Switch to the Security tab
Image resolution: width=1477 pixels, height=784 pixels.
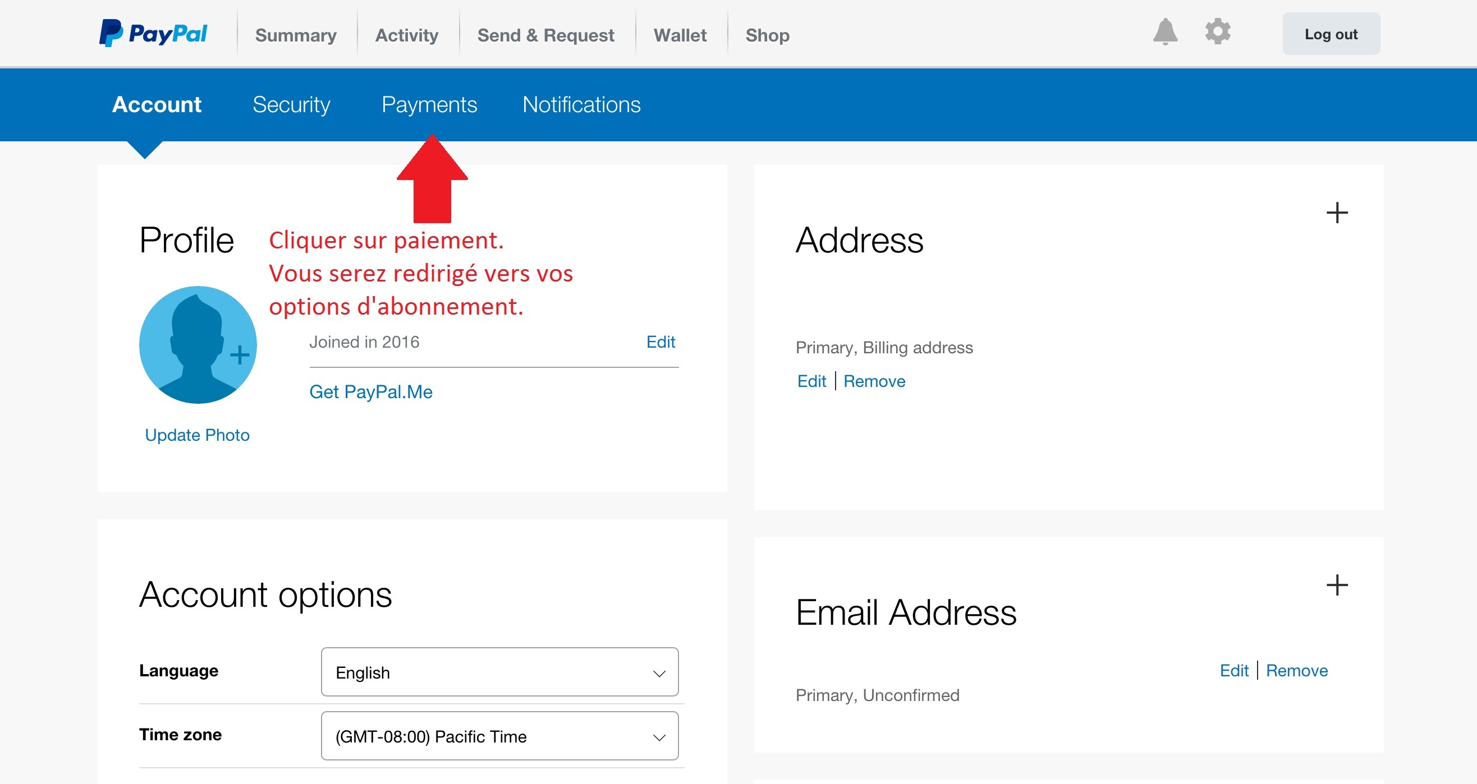point(291,104)
